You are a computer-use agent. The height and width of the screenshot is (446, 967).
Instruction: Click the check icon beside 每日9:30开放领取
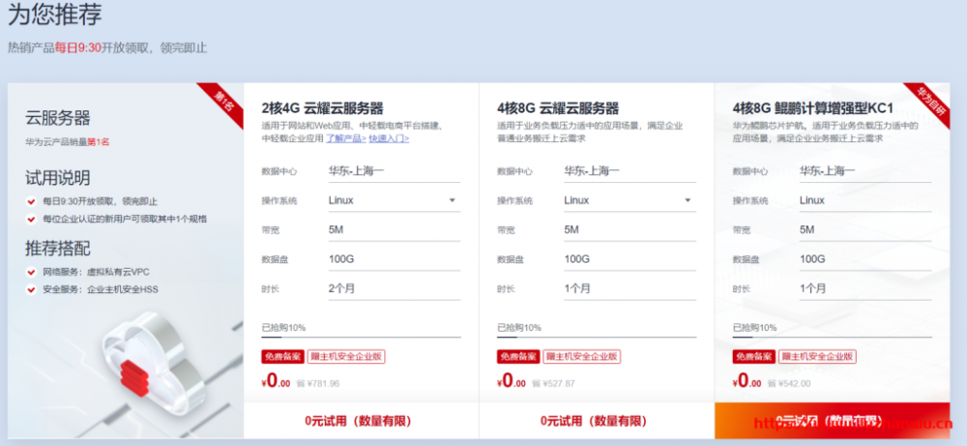tap(31, 201)
